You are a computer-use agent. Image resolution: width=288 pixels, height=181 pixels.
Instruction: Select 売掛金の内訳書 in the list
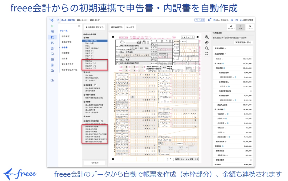[91, 129]
